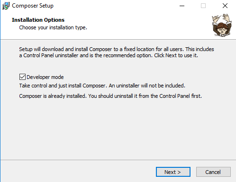Click the Composer conductor logo image
The height and width of the screenshot is (182, 236).
[222, 26]
